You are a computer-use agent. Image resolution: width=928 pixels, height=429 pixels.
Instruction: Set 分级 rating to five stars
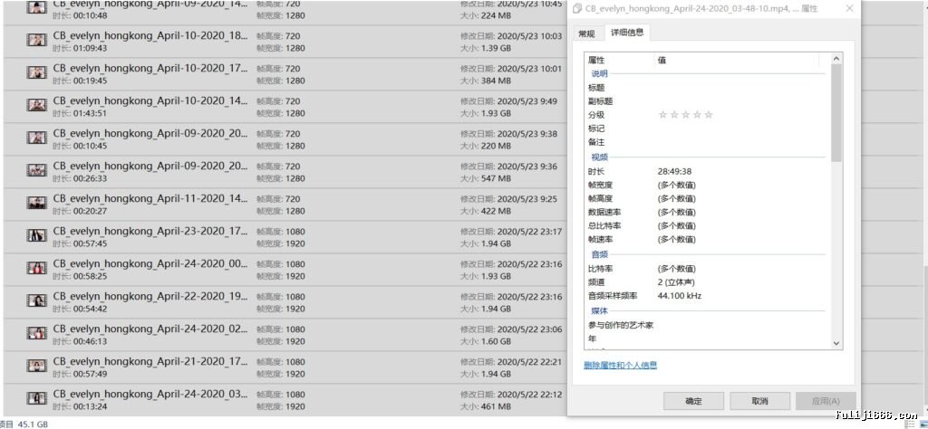pyautogui.click(x=709, y=115)
